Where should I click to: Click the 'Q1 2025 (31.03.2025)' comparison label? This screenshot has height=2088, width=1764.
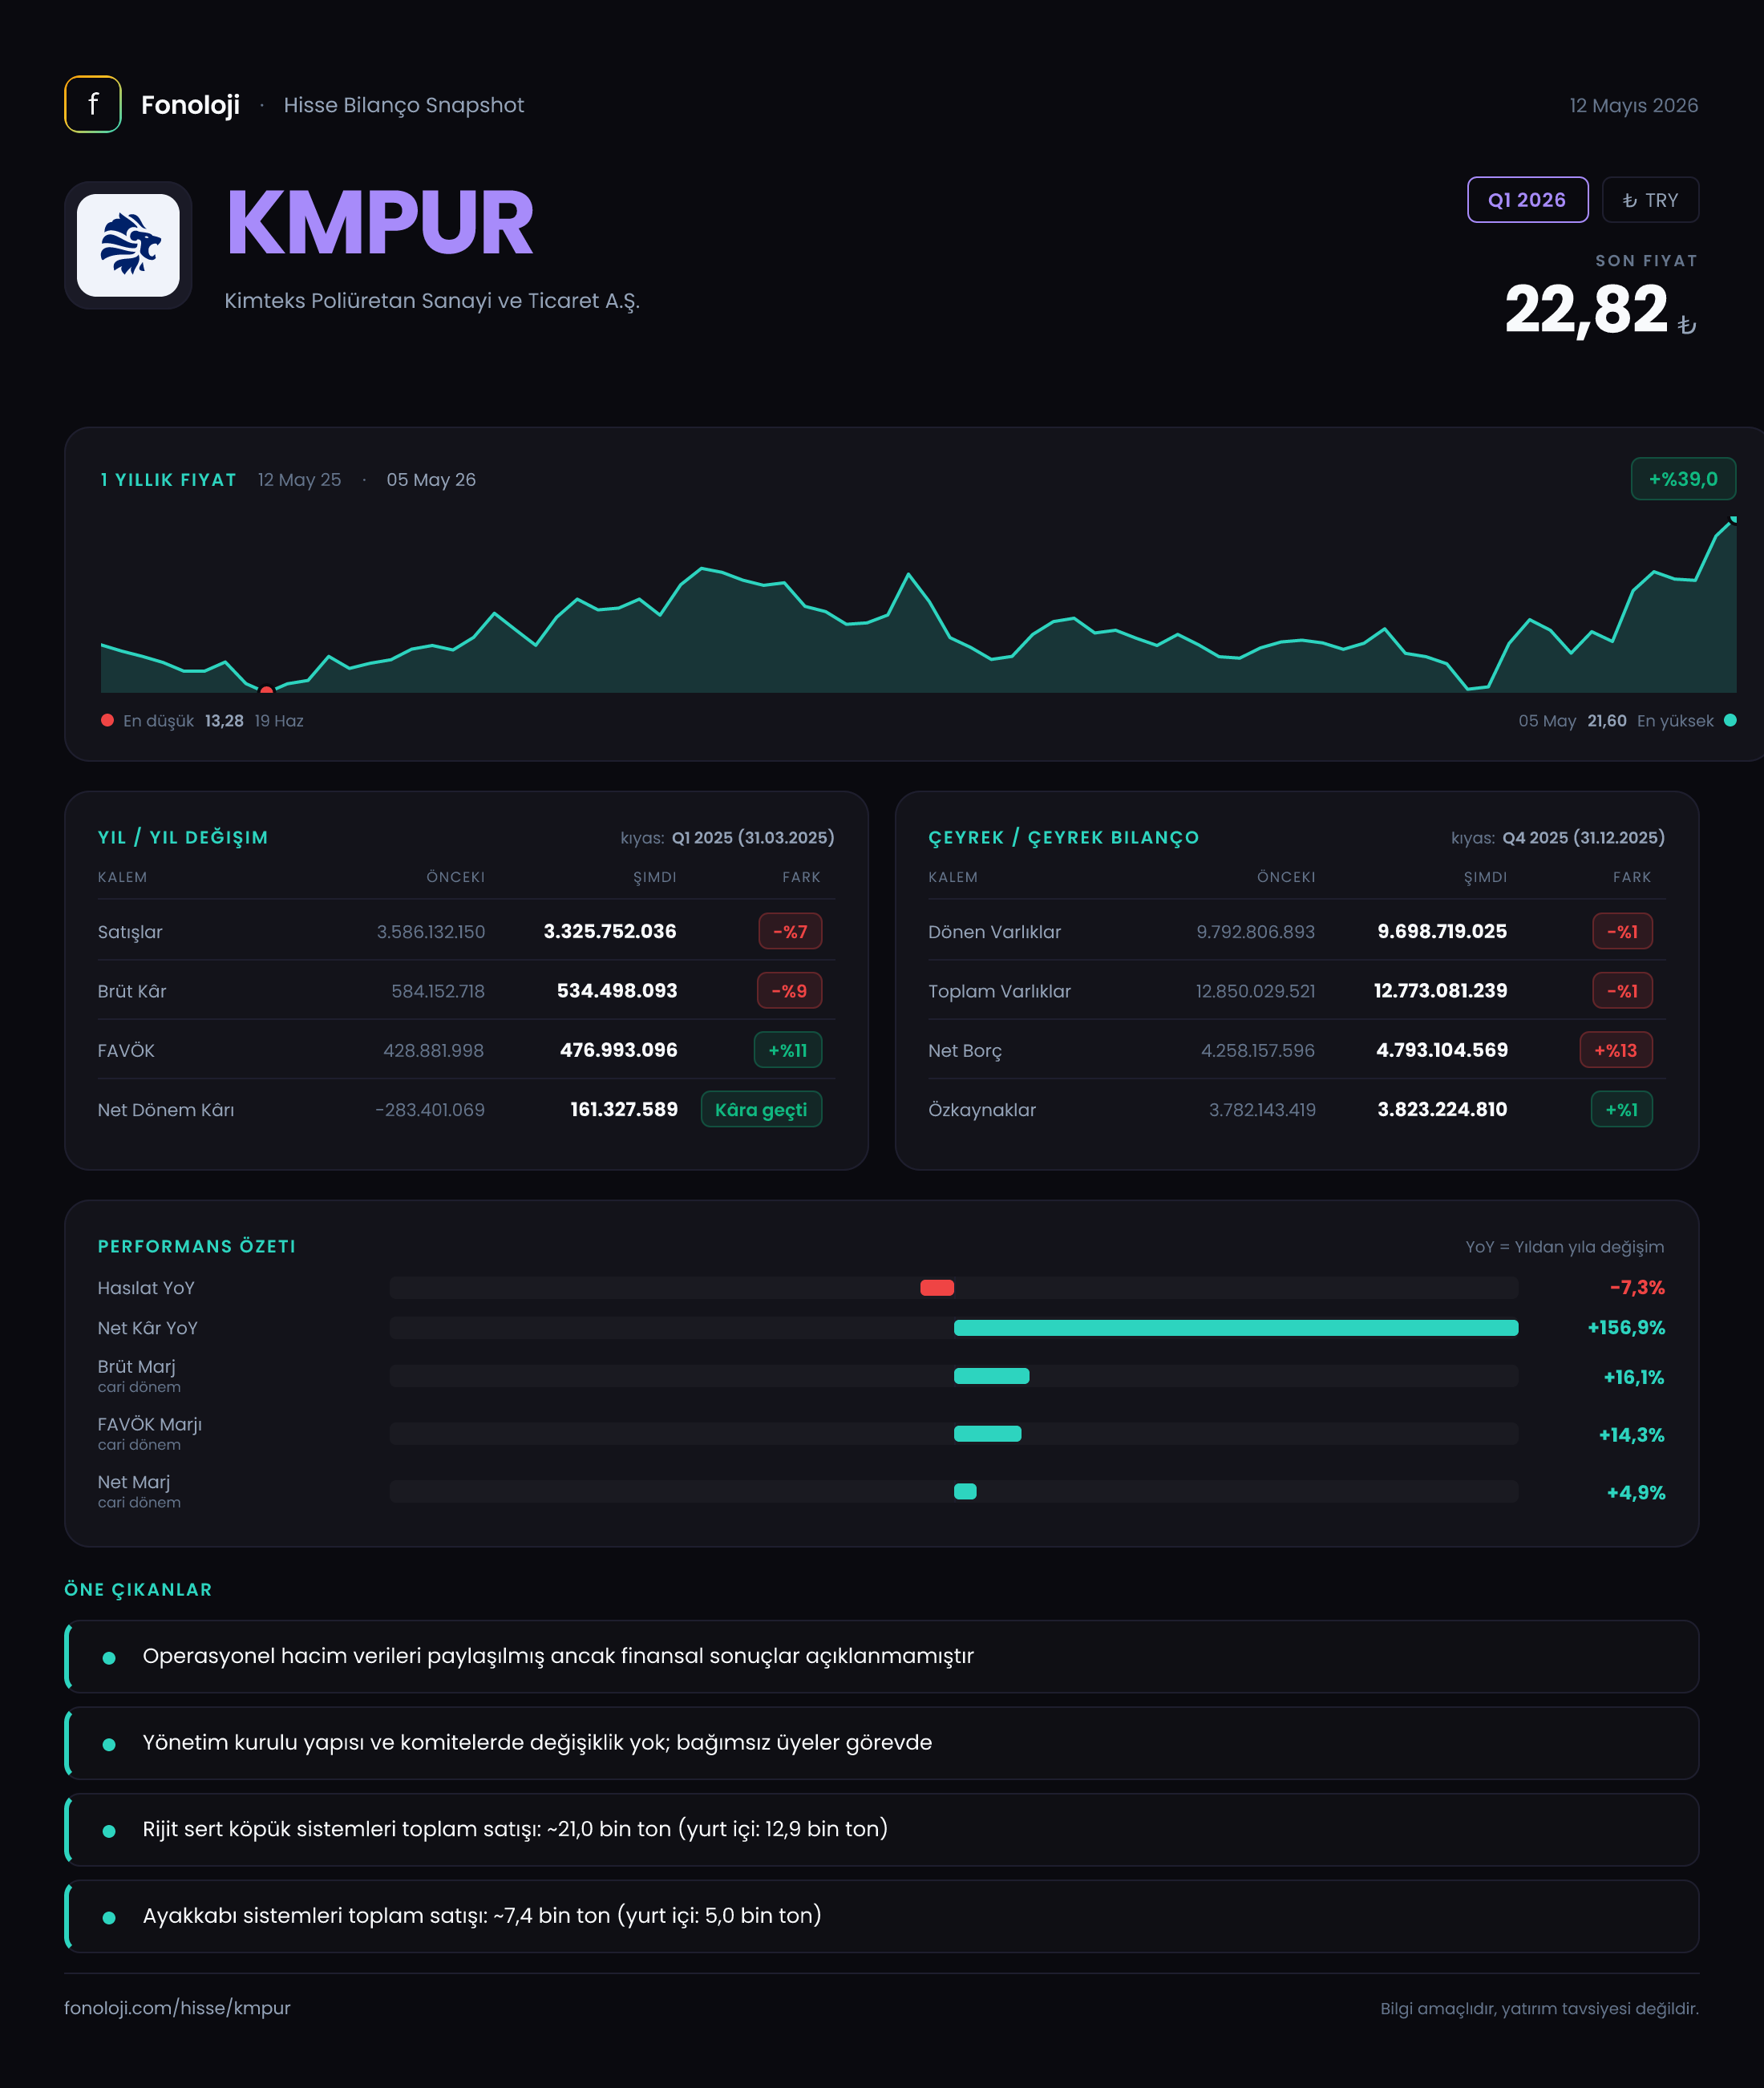coord(753,837)
